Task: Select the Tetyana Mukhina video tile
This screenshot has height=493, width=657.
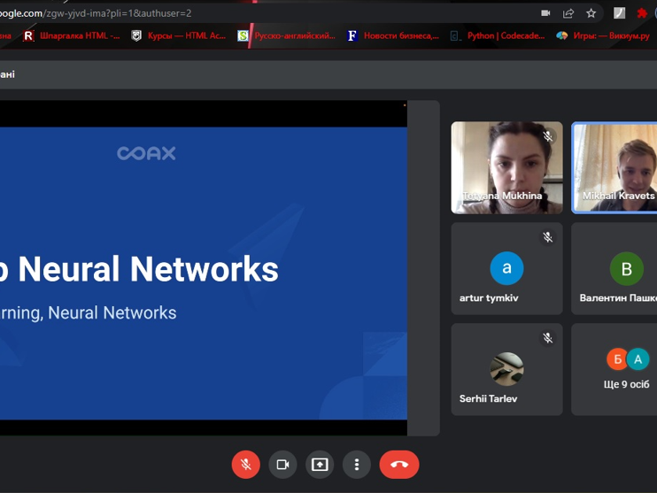Action: [506, 167]
